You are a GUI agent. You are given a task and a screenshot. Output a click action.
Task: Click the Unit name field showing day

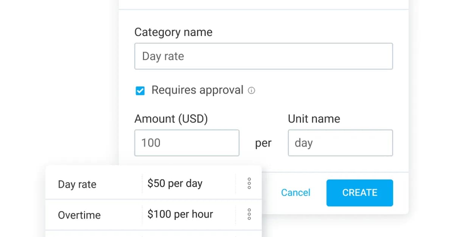pos(340,143)
